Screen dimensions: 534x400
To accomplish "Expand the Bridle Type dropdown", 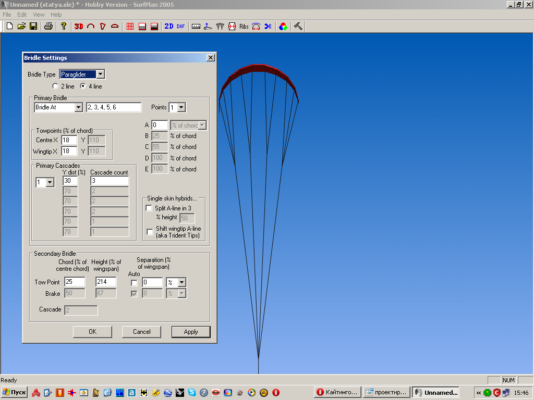I will 101,74.
